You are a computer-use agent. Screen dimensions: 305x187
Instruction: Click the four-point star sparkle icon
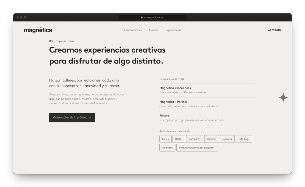pos(283,98)
